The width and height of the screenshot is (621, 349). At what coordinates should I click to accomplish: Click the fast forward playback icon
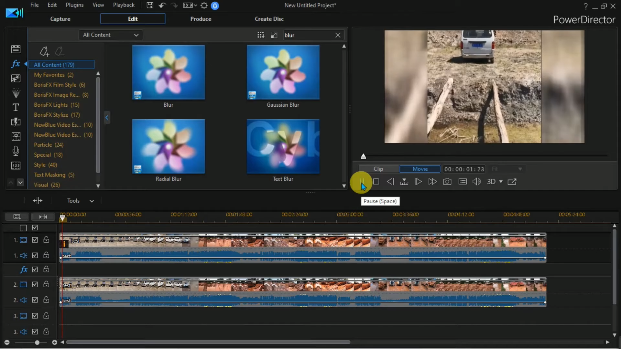point(432,182)
